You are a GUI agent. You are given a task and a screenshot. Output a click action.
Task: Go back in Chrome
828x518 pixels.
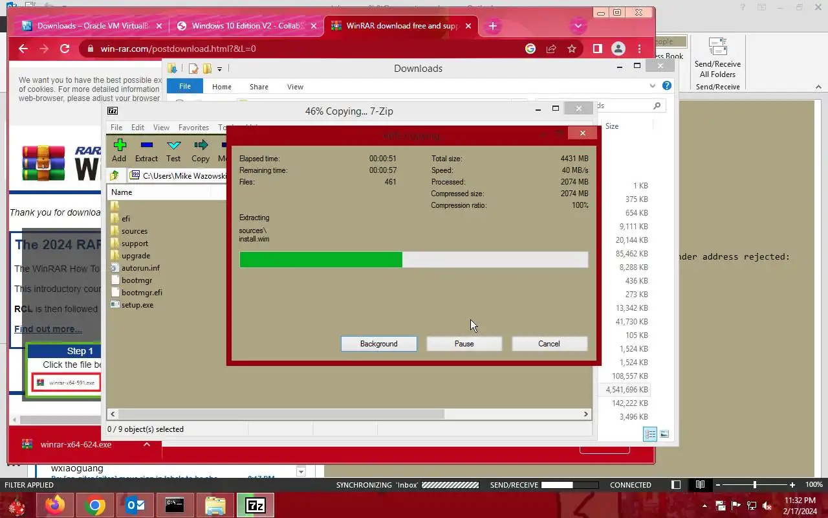pos(23,49)
